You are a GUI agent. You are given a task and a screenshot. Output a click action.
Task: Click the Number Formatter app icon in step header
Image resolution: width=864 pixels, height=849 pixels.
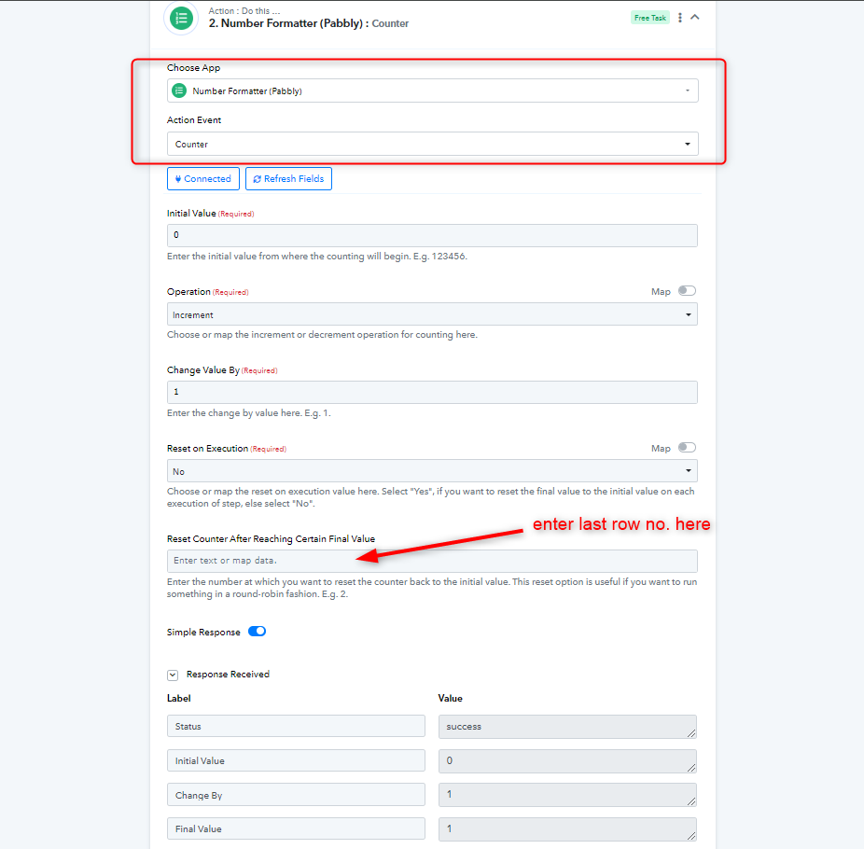pyautogui.click(x=181, y=19)
